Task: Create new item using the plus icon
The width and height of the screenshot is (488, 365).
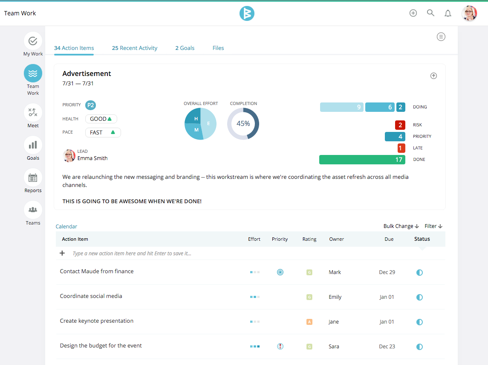Action: (413, 13)
